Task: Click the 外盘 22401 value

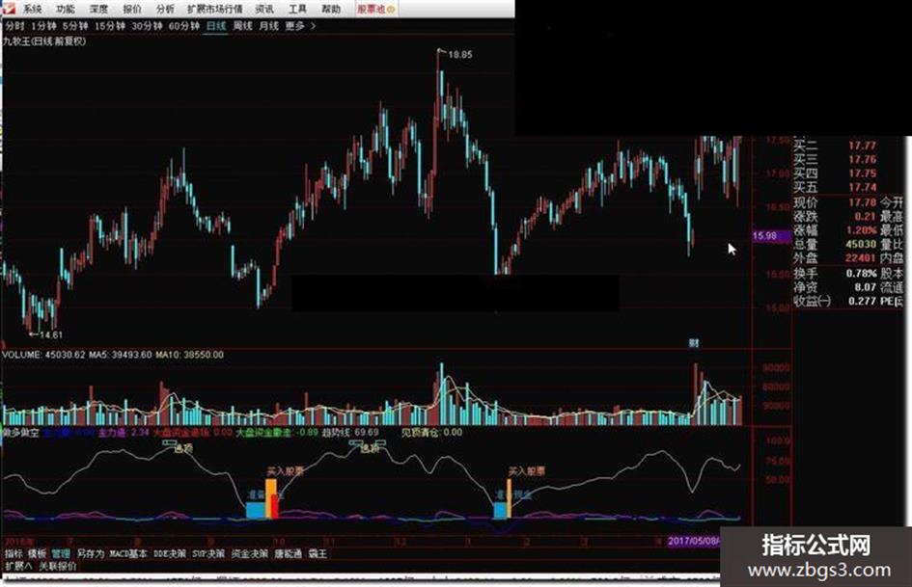Action: [861, 258]
